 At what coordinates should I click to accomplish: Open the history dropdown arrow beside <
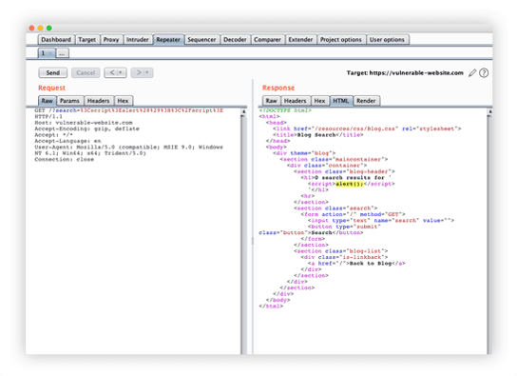click(x=121, y=72)
